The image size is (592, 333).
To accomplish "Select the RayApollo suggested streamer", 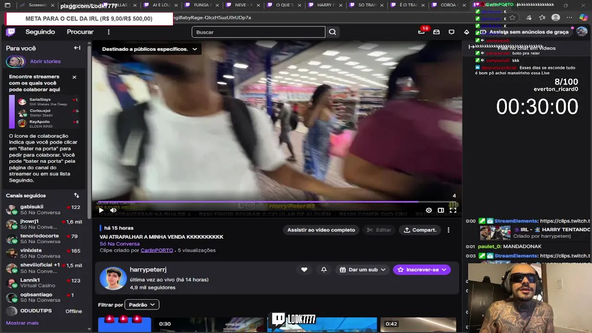I will tap(48, 123).
